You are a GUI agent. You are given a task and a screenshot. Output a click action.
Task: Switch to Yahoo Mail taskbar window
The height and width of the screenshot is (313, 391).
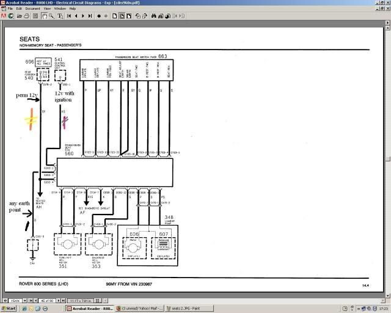pyautogui.click(x=140, y=308)
